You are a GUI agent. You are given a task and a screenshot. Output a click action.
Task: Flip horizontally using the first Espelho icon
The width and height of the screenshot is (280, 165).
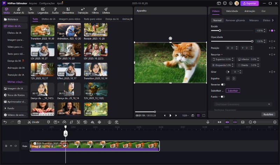click(228, 78)
